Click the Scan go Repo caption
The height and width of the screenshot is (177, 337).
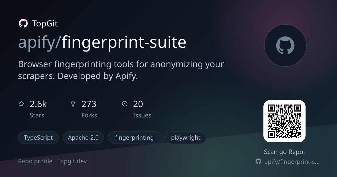point(284,152)
